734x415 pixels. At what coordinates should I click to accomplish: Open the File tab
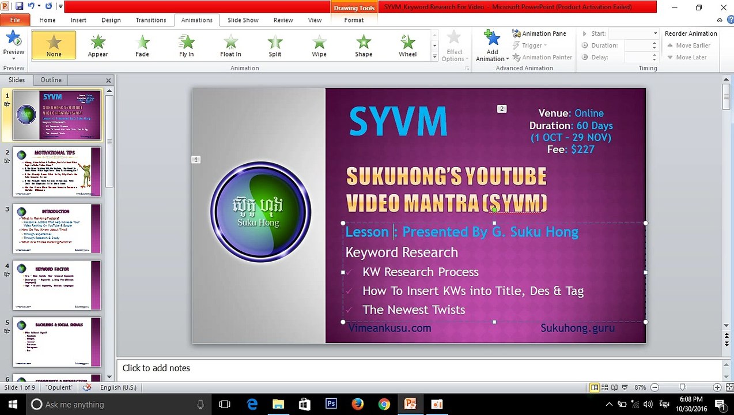point(15,20)
